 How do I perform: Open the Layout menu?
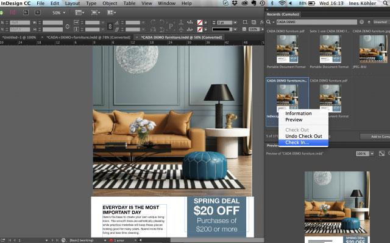72,4
